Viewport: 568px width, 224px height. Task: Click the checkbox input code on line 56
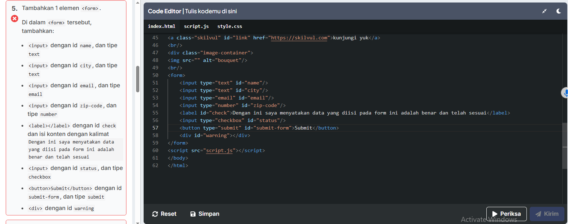coord(233,120)
